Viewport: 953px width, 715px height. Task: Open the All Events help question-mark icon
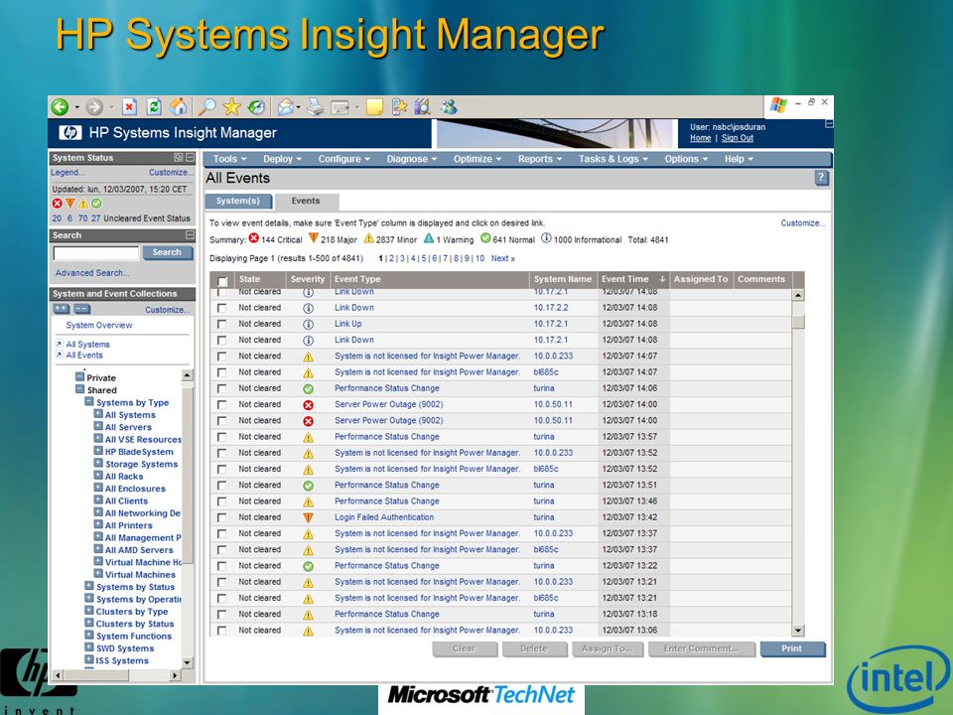pos(821,178)
